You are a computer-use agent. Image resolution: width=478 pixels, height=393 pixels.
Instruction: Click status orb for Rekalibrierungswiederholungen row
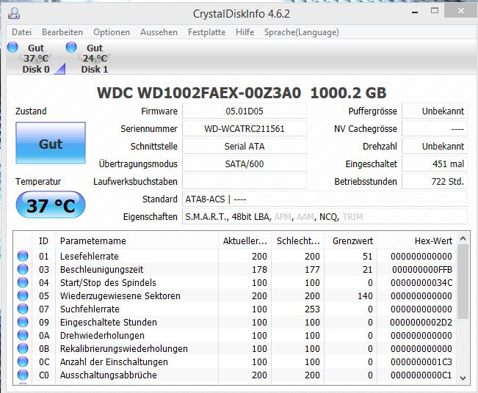(23, 348)
